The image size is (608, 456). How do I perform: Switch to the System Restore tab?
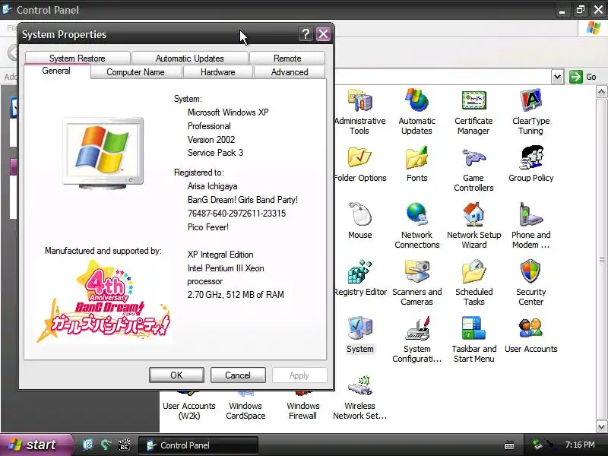(78, 59)
